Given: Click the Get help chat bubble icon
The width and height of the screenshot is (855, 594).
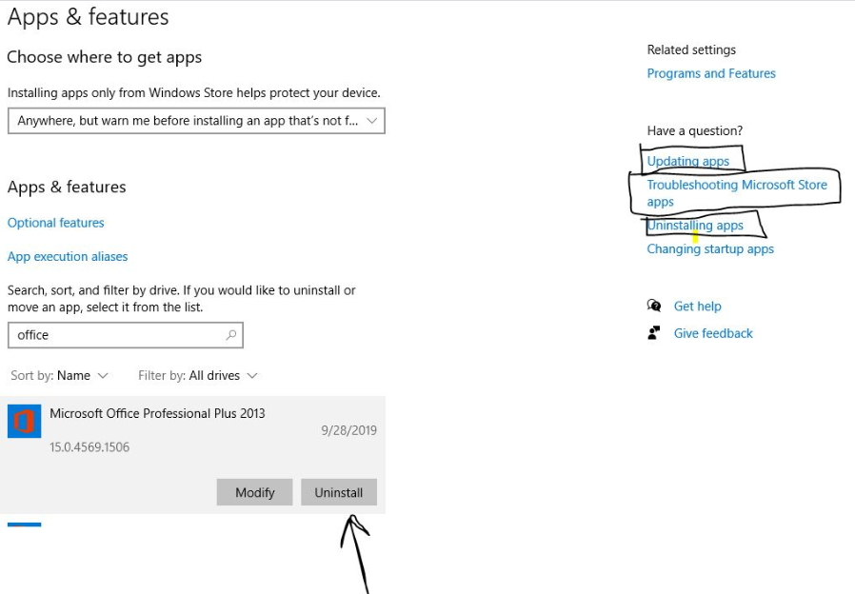Looking at the screenshot, I should 654,306.
